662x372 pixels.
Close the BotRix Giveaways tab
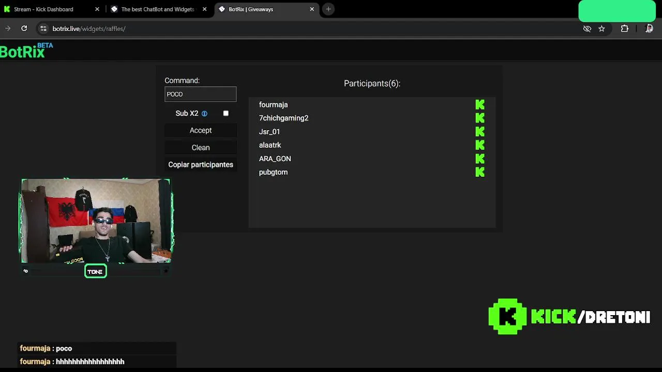[x=312, y=9]
